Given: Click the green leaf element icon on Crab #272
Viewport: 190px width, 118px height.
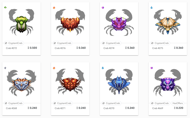Looking at the screenshot, I should (x=5, y=8).
